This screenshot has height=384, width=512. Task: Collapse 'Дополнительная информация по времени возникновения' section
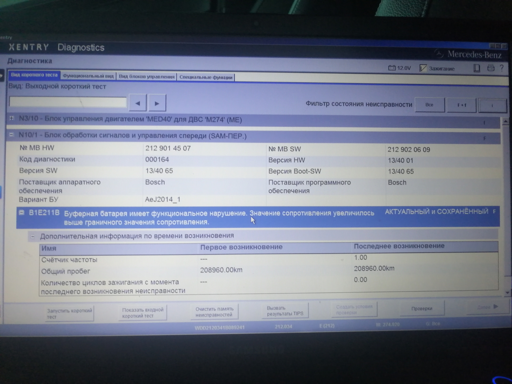coord(33,236)
